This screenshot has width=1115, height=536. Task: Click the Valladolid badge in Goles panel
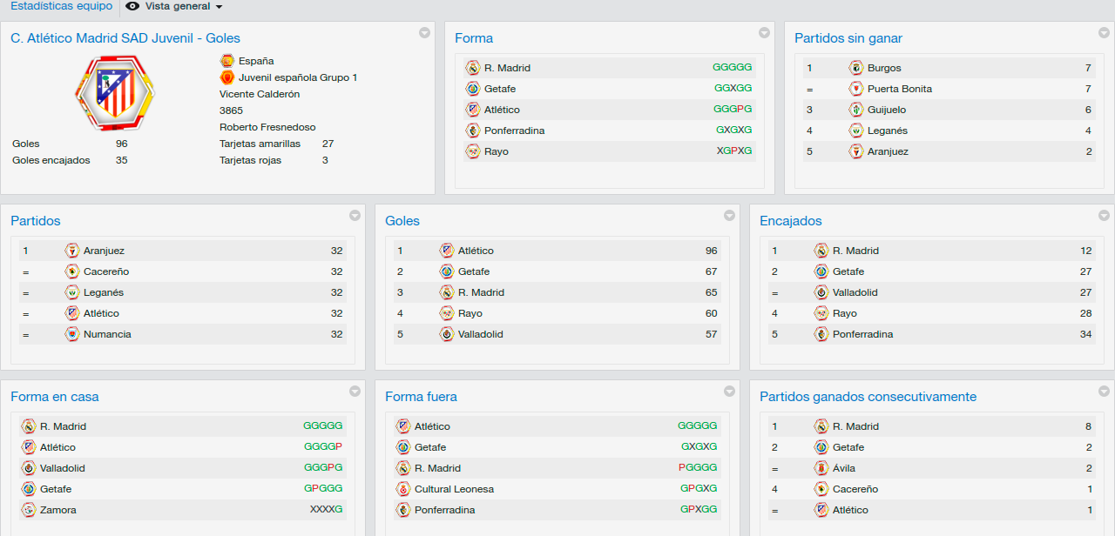click(447, 334)
